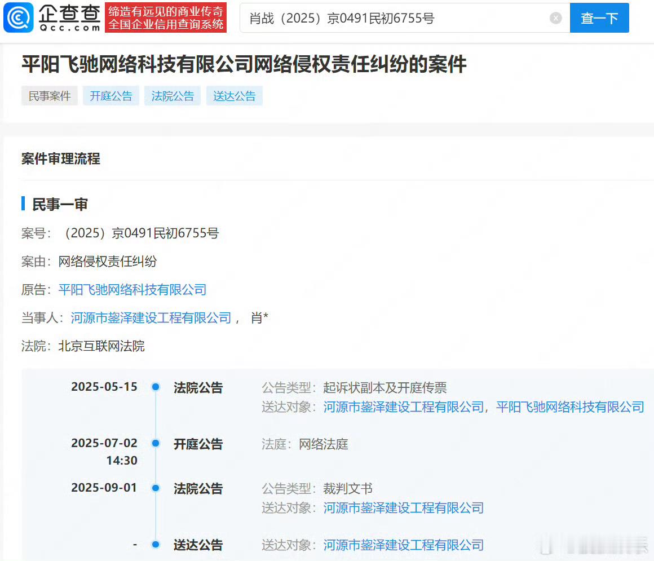The height and width of the screenshot is (561, 654).
Task: Open the 河源市鋆泽建设工程有限公司 party link
Action: pos(151,317)
